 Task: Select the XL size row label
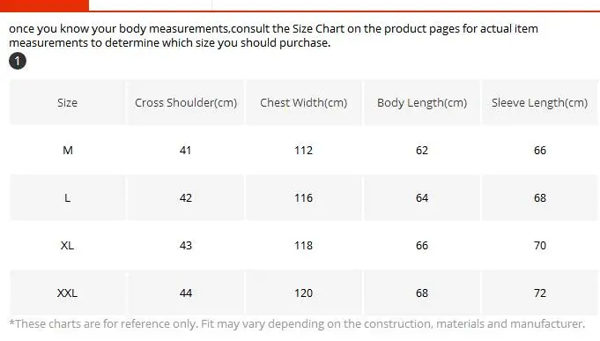click(67, 245)
